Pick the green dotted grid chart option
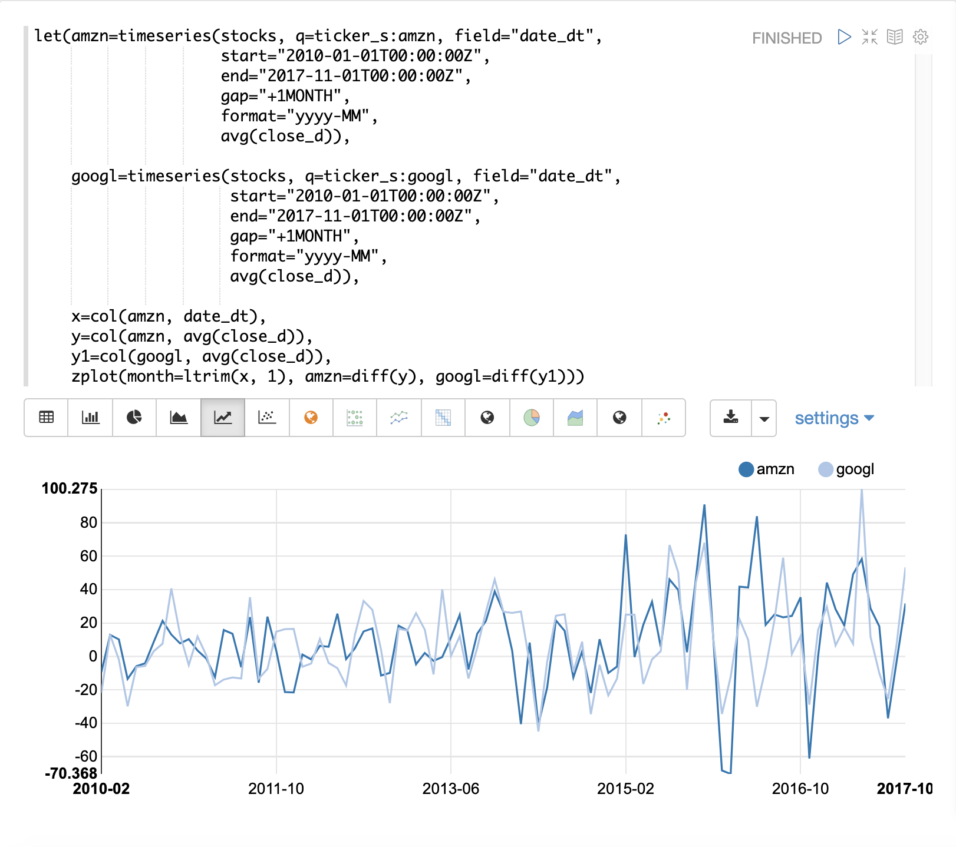 pyautogui.click(x=355, y=418)
